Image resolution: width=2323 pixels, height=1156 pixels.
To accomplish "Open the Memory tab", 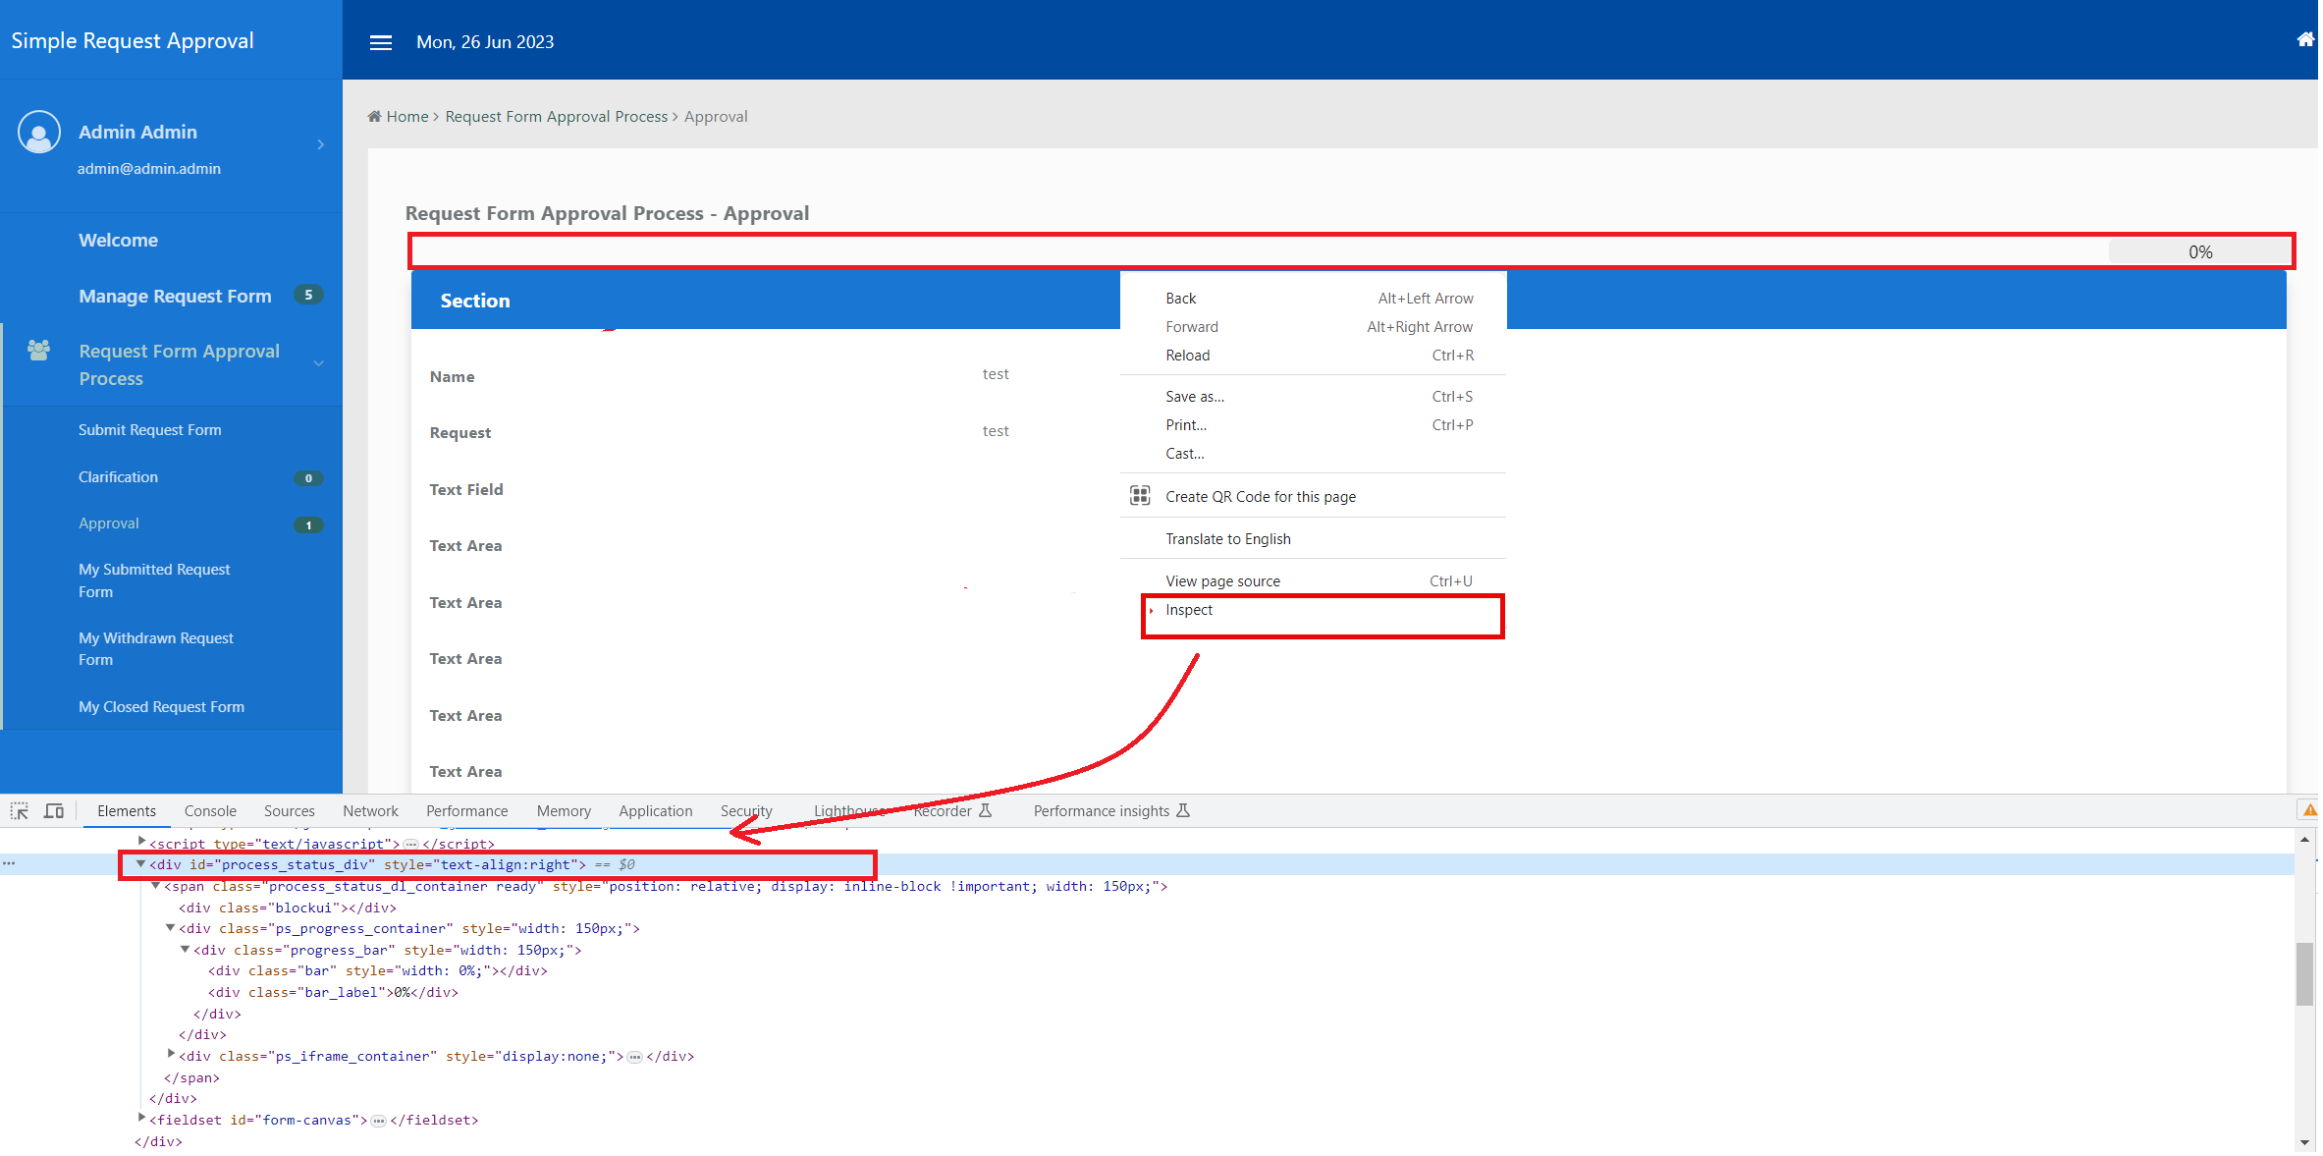I will pyautogui.click(x=564, y=811).
